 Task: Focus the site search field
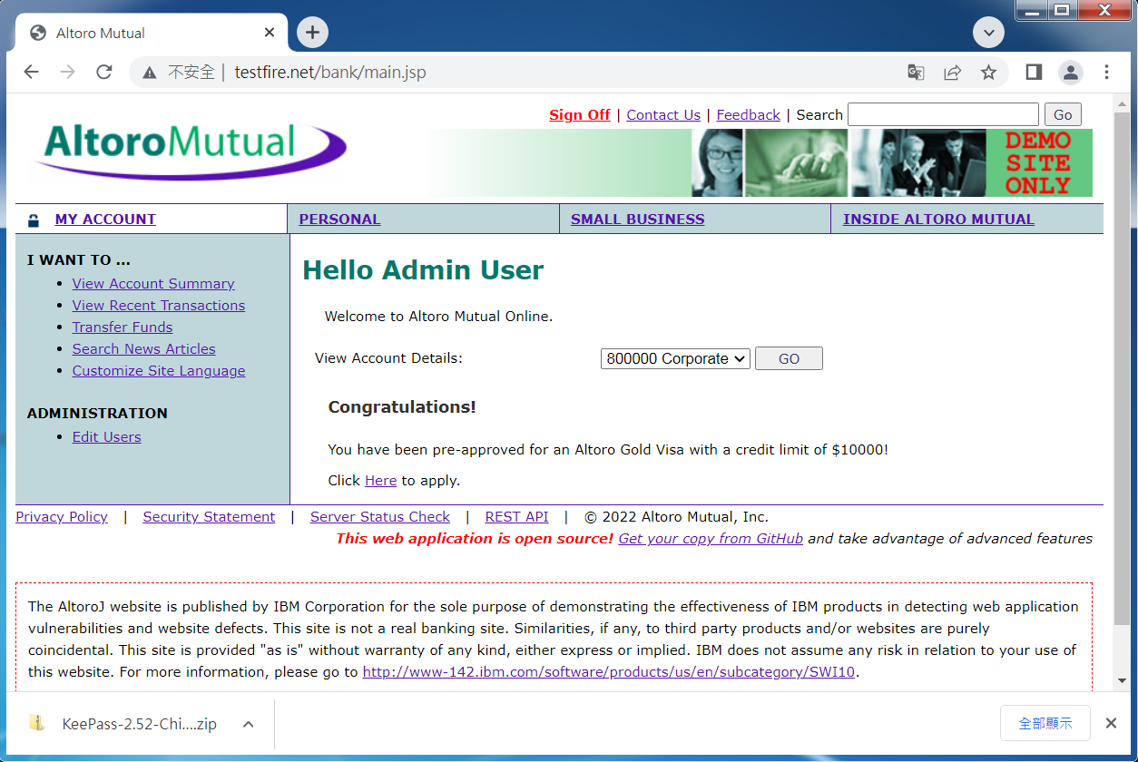[943, 114]
